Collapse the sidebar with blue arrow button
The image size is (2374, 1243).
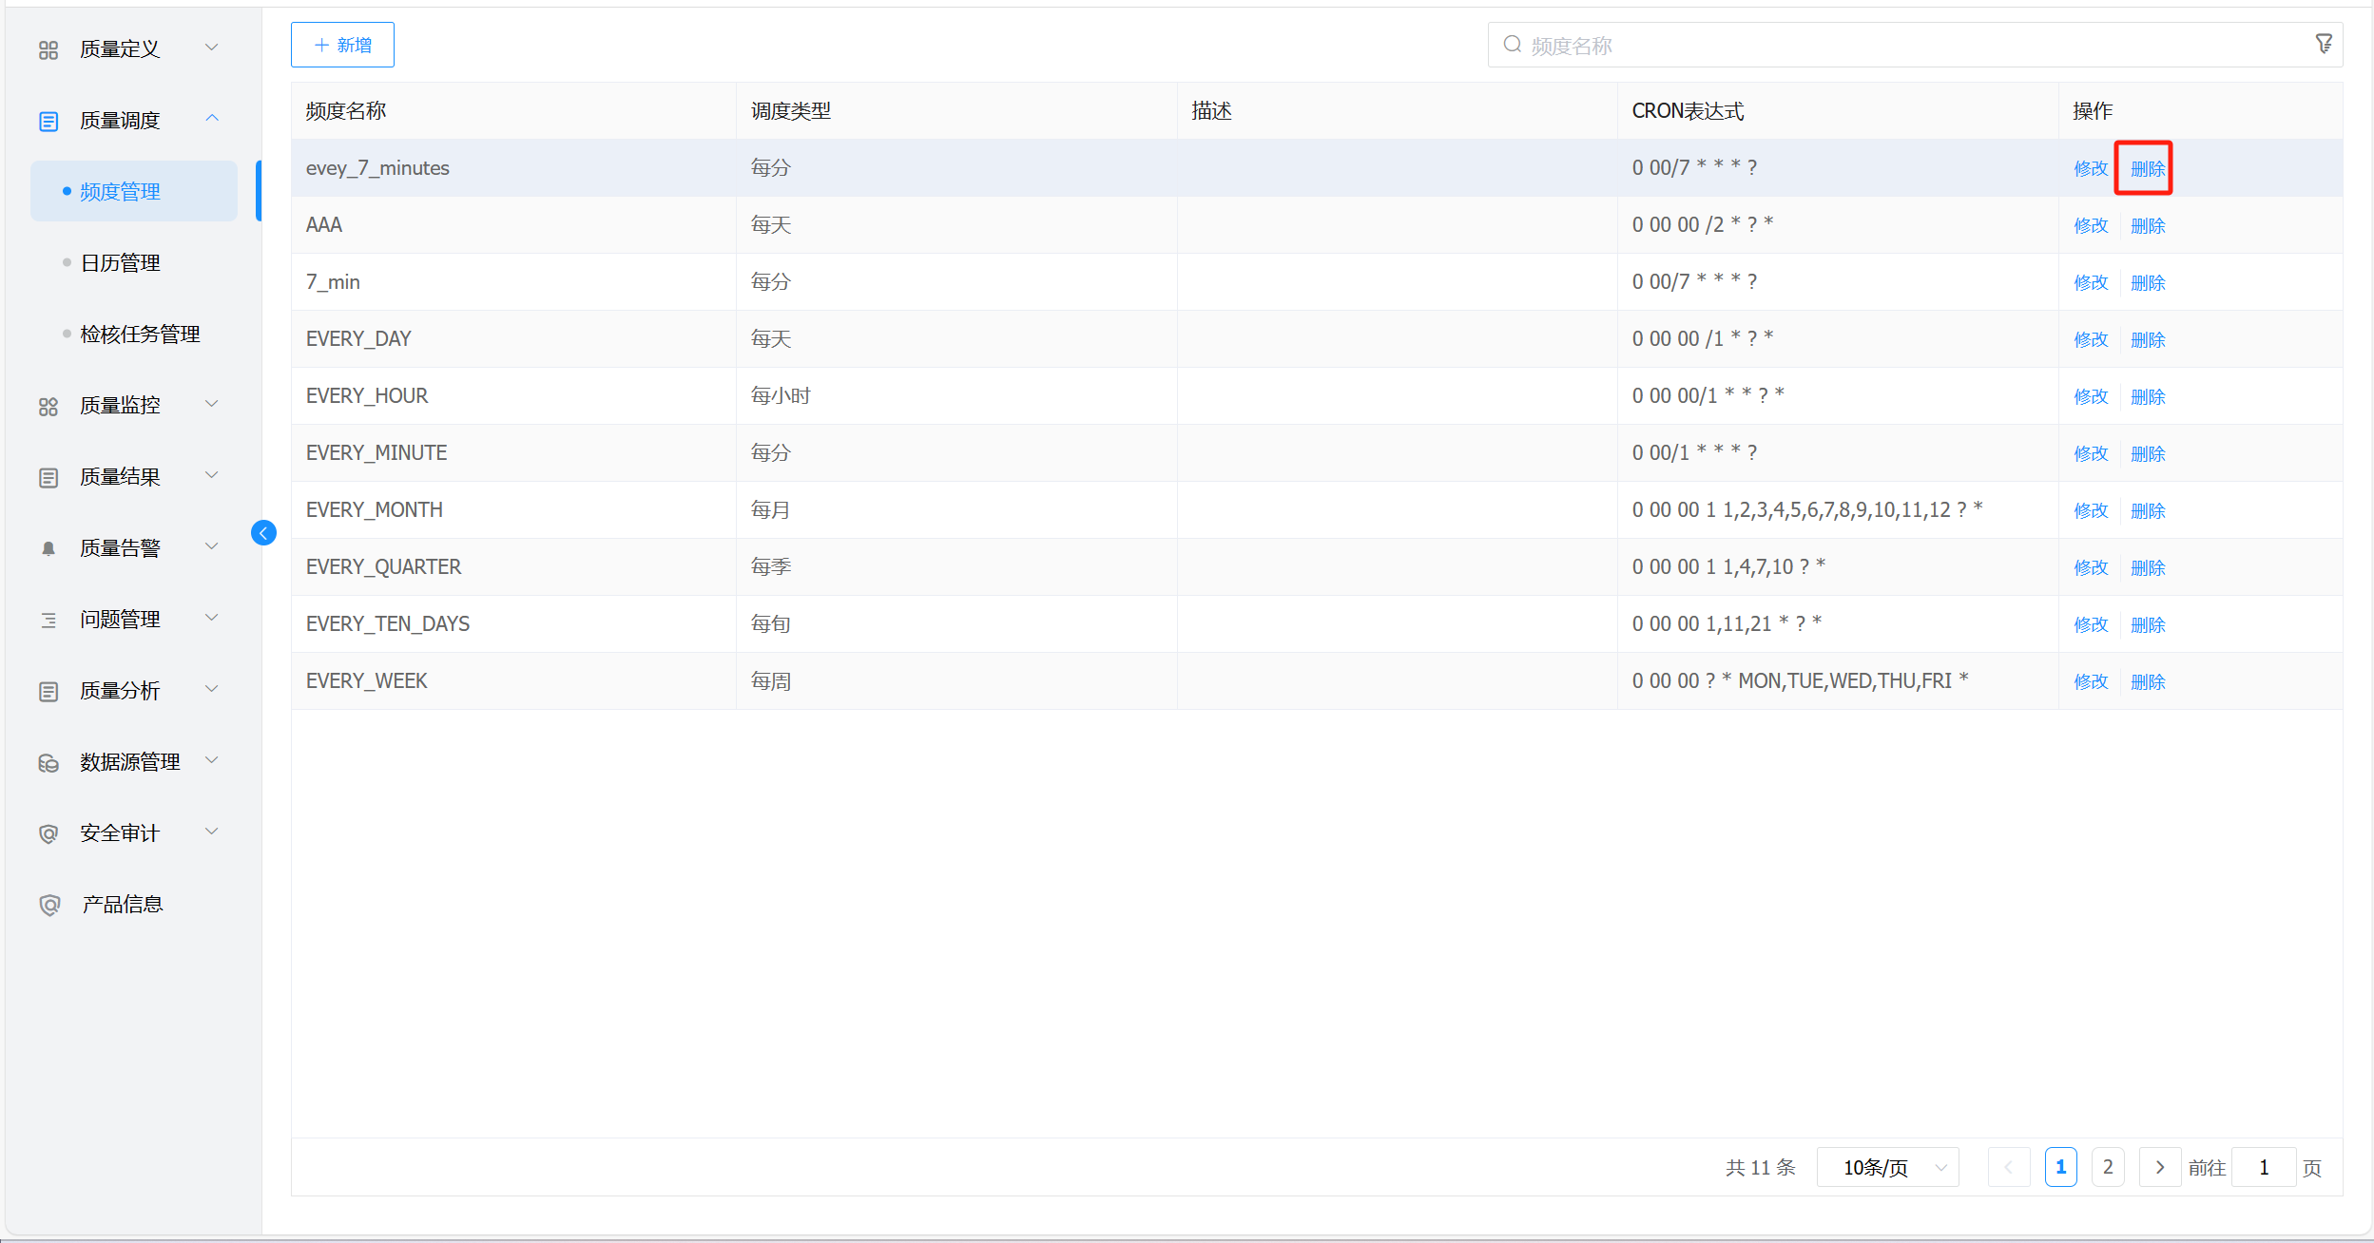(x=263, y=533)
